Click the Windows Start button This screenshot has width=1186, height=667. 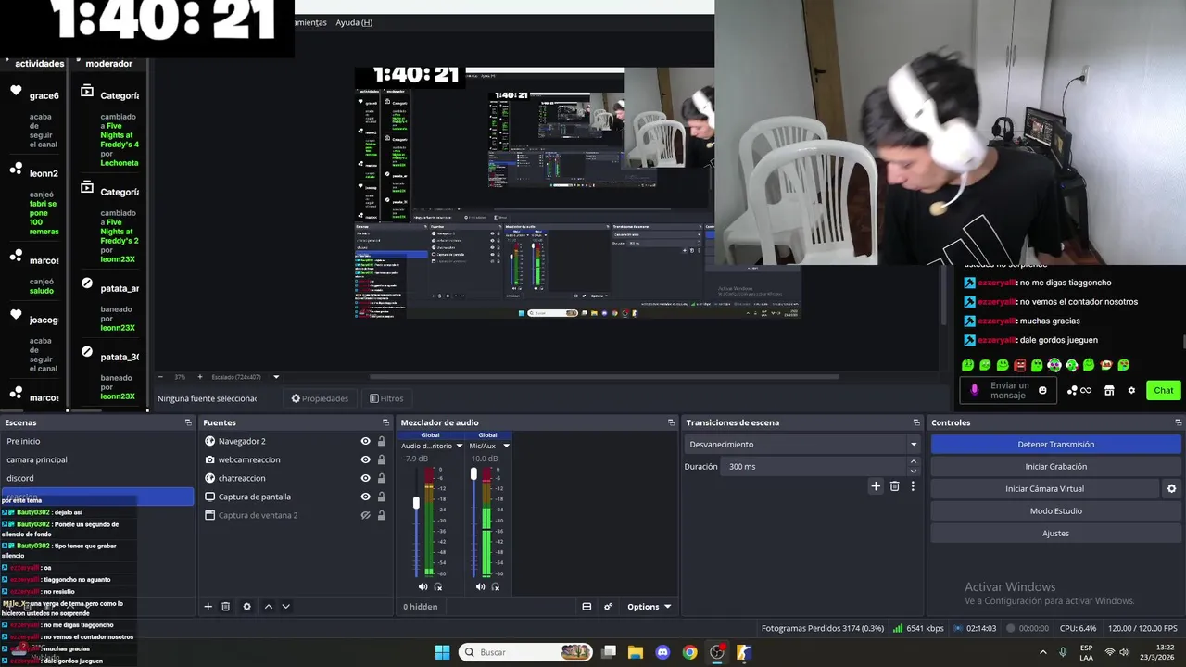click(x=442, y=652)
